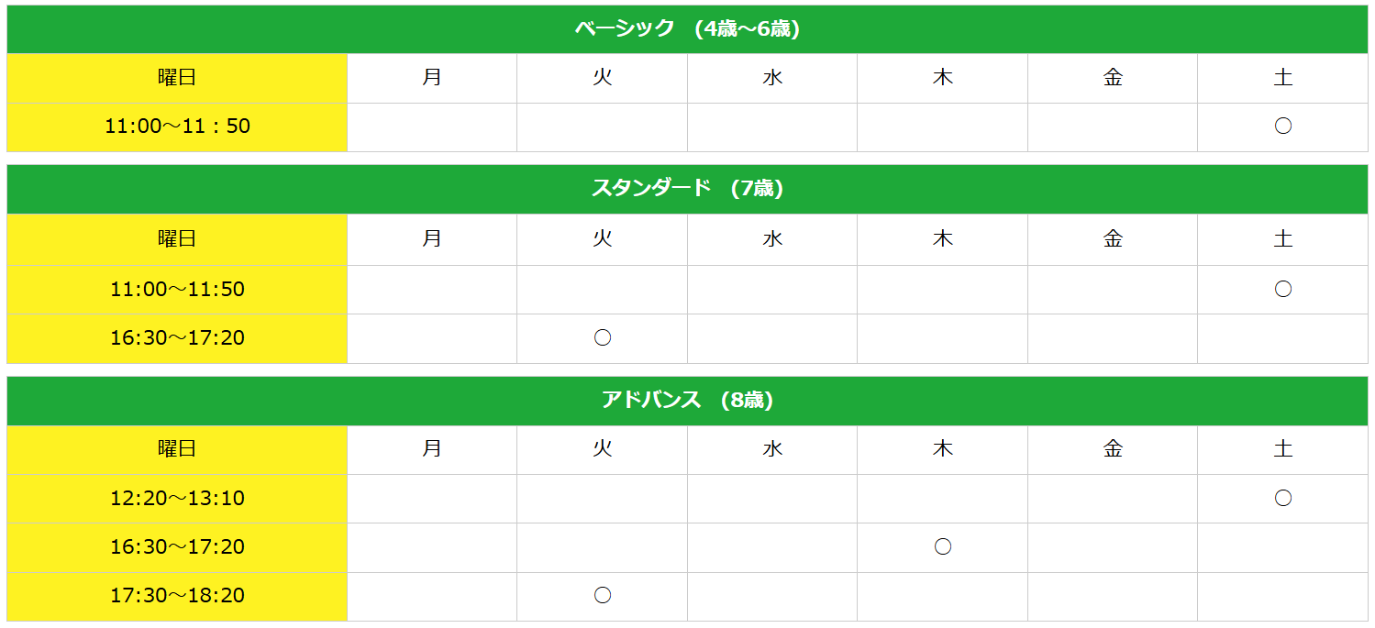Select the 月 column header in Standard table
Screen dimensions: 1375x628
tap(432, 239)
